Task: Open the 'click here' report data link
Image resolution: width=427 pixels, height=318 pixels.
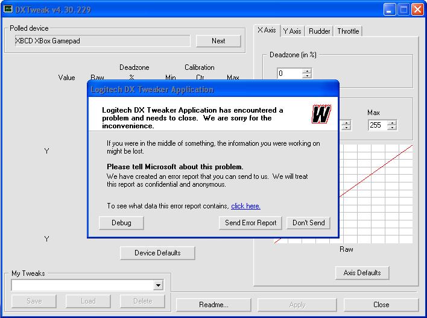Action: (245, 206)
